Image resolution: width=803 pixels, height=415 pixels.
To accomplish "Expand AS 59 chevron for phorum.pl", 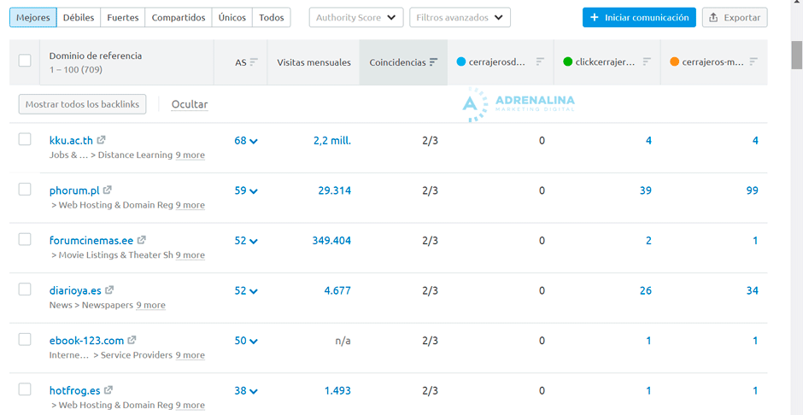I will 254,192.
